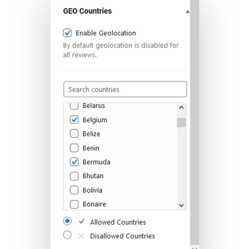
Task: Uncheck the Belgium checkbox
Action: [x=74, y=120]
